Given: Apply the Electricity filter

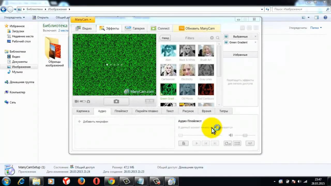Looking at the screenshot, I should (187, 70).
